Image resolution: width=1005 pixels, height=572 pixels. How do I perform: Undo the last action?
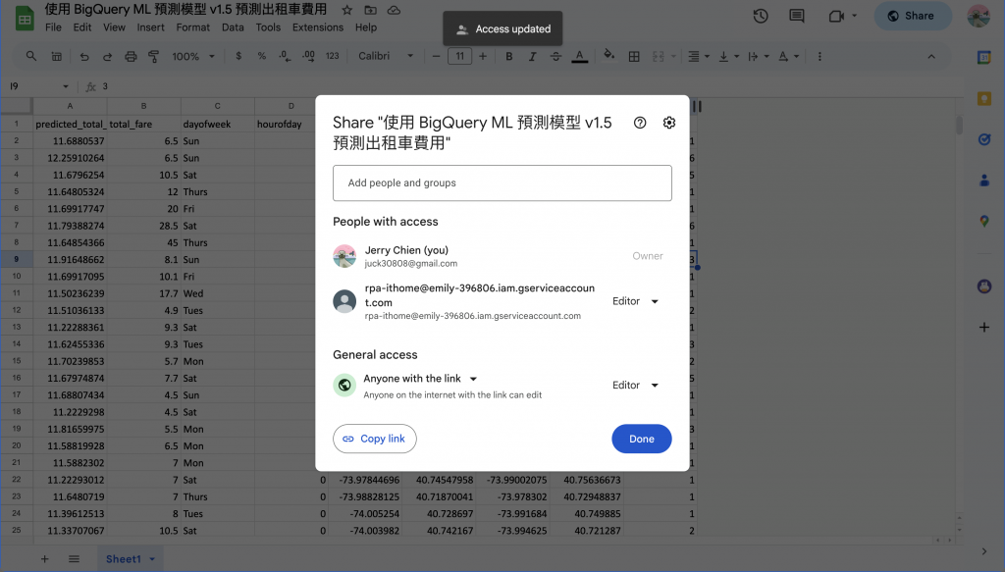click(84, 56)
